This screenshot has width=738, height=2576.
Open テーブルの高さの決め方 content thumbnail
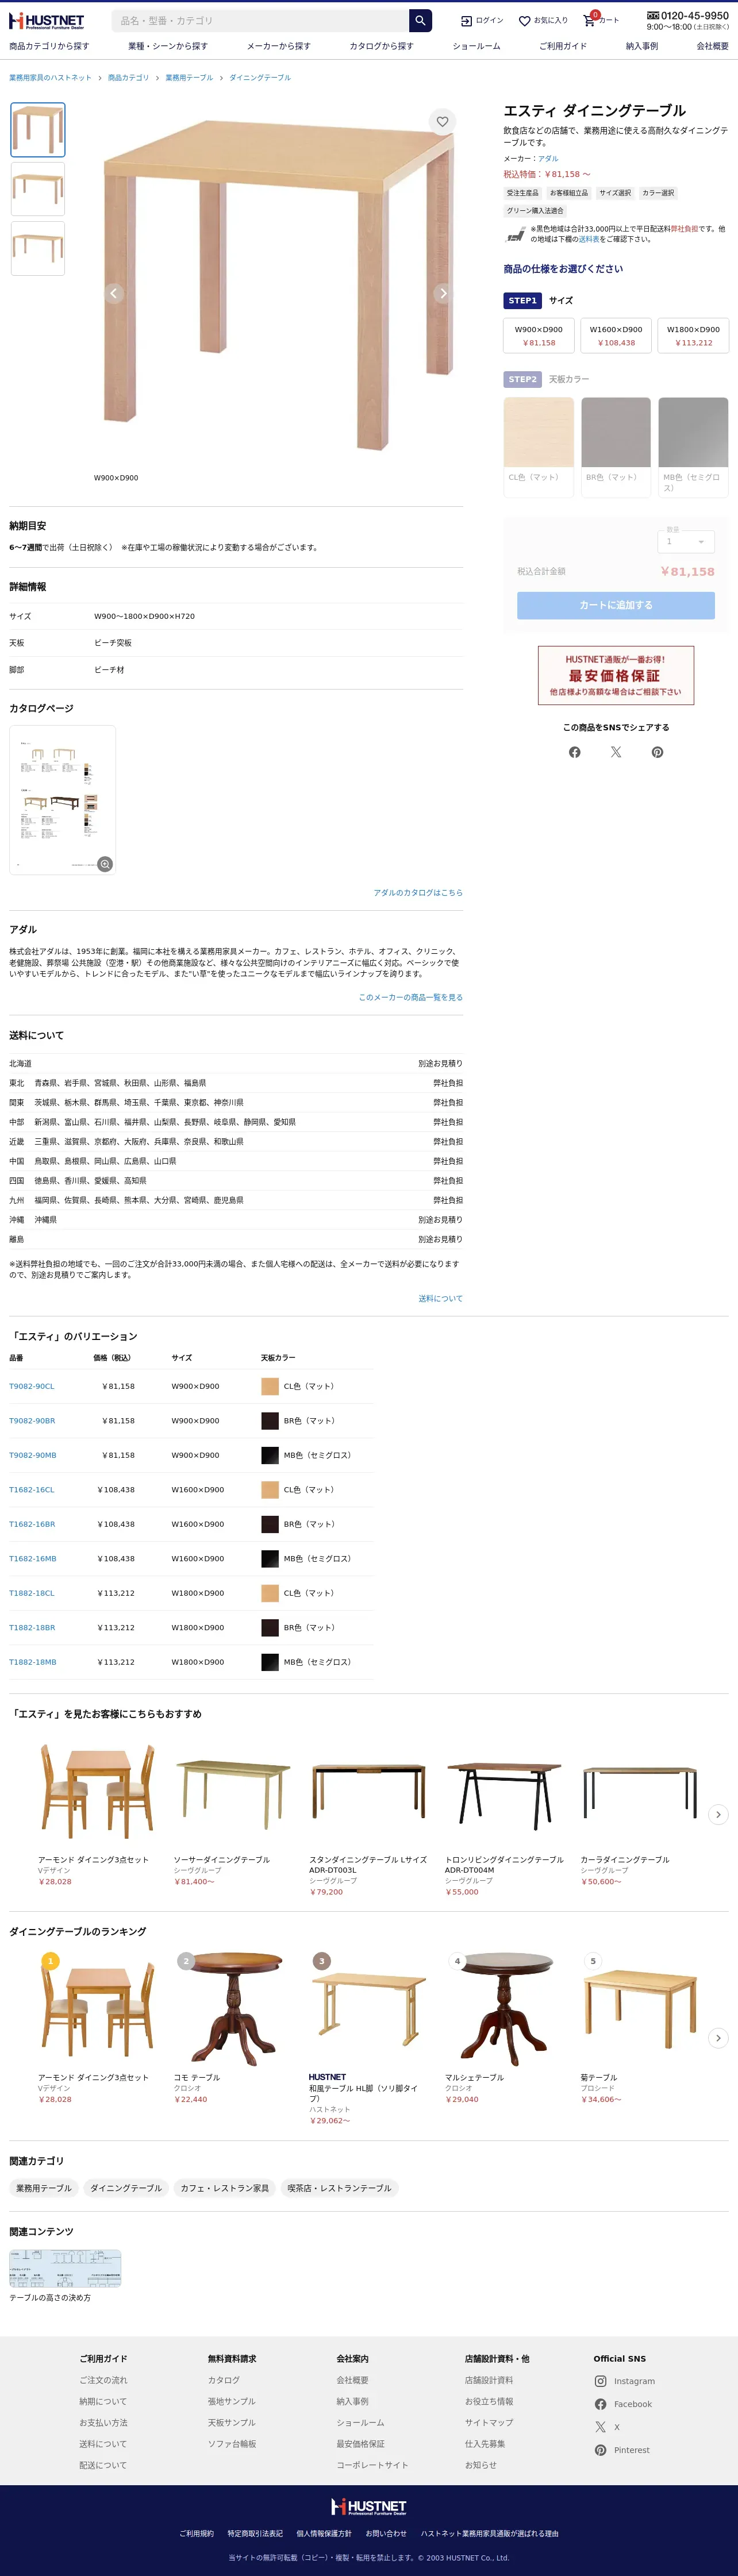[x=65, y=2268]
